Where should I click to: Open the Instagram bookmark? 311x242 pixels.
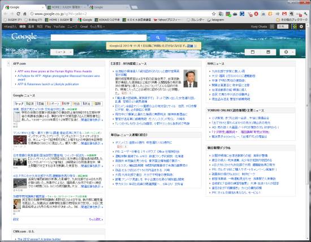(x=215, y=20)
